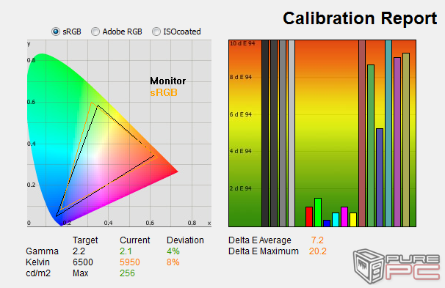Click the short blue color bar
This screenshot has width=445, height=288.
[x=327, y=224]
